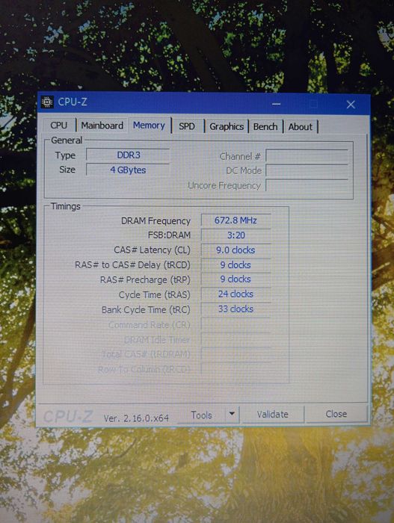
Task: Select the 4 GBytes size field
Action: pos(128,170)
